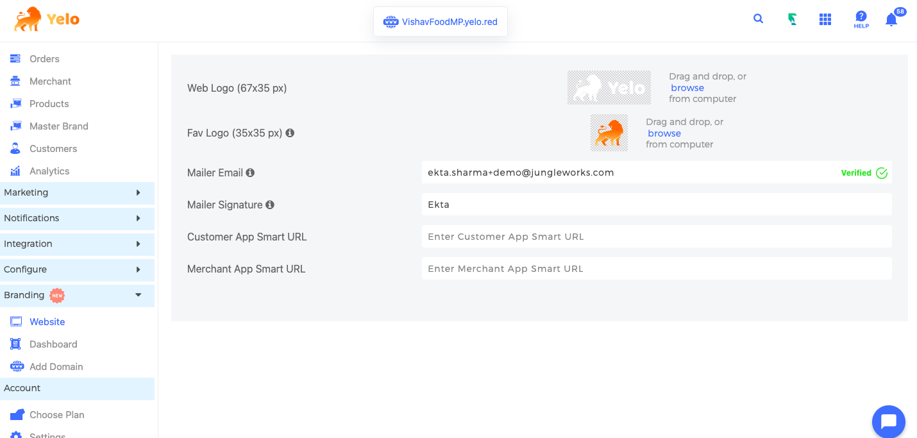Open the Customers page
Screen dimensions: 917x438
(x=53, y=148)
